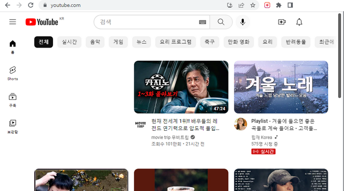Click the 조회수 101만회 view count text
344x191 pixels.
point(166,144)
